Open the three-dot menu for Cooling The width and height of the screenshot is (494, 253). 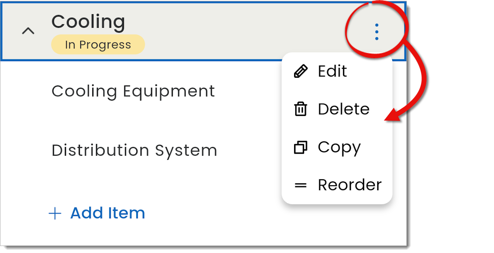[377, 32]
